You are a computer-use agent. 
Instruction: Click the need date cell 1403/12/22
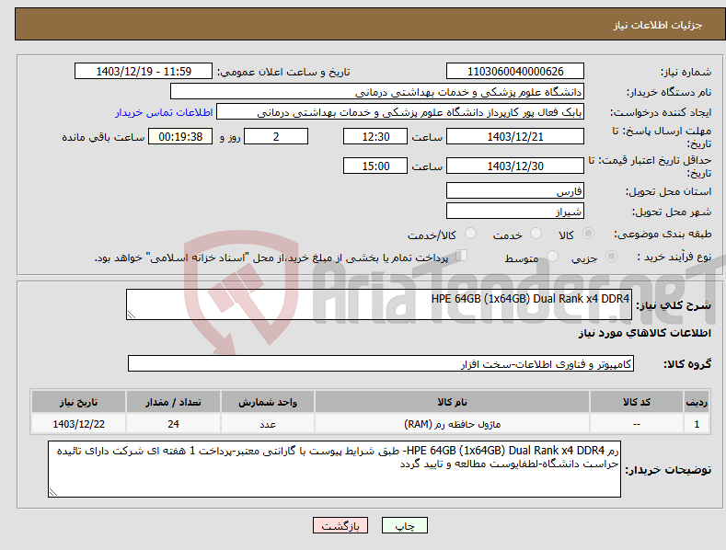(79, 424)
